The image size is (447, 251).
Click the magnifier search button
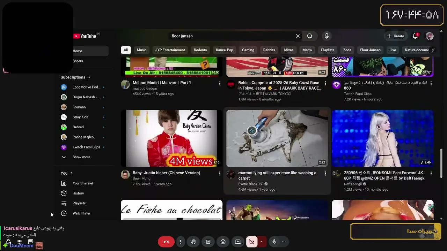[310, 36]
